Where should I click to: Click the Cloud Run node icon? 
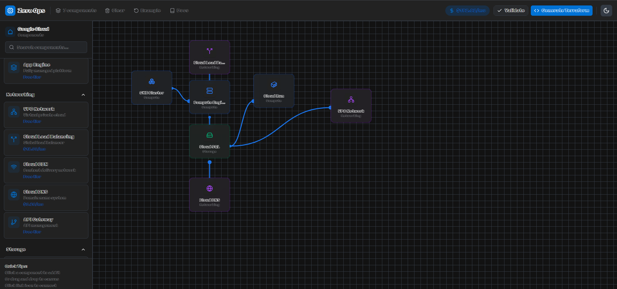(274, 85)
